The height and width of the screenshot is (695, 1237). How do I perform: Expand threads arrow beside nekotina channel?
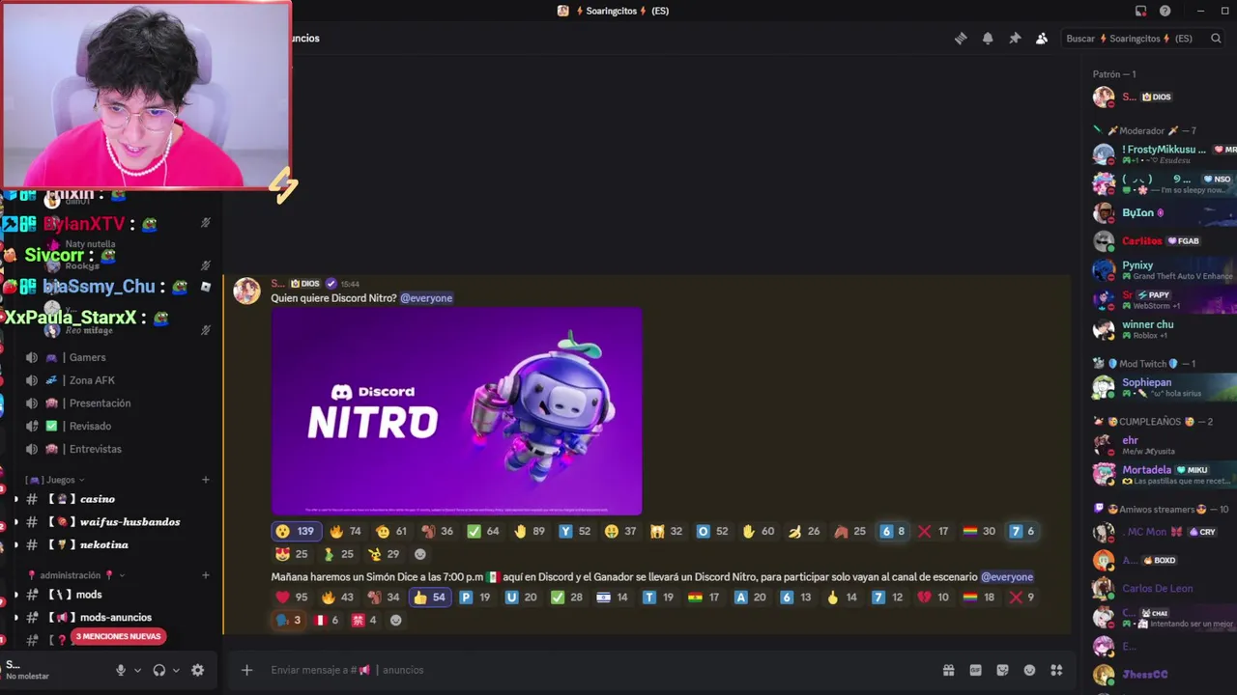[15, 544]
